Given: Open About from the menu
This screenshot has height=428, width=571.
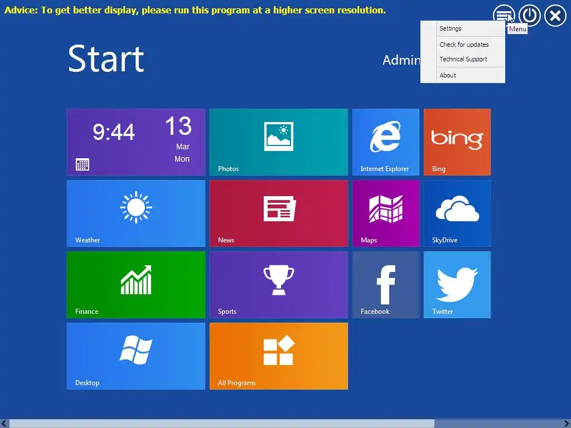Looking at the screenshot, I should coord(463,75).
